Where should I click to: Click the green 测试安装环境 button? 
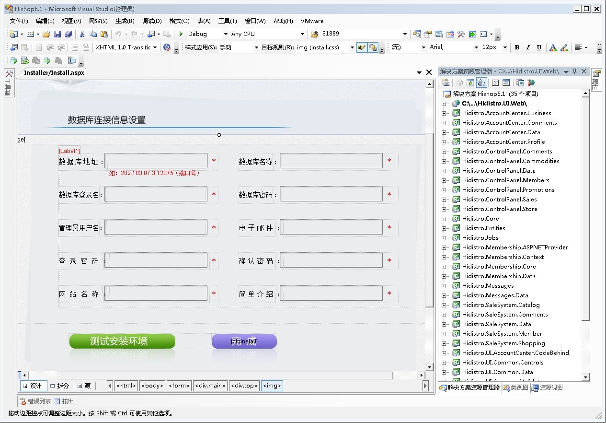122,341
